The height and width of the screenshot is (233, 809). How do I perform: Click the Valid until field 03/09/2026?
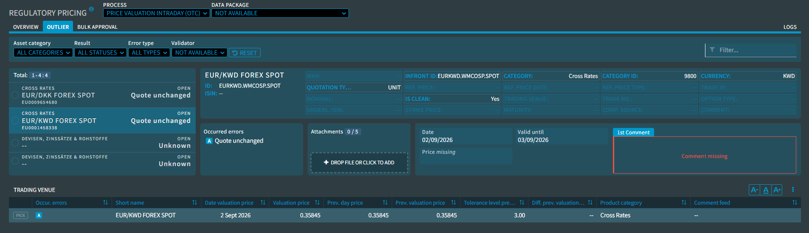point(561,136)
